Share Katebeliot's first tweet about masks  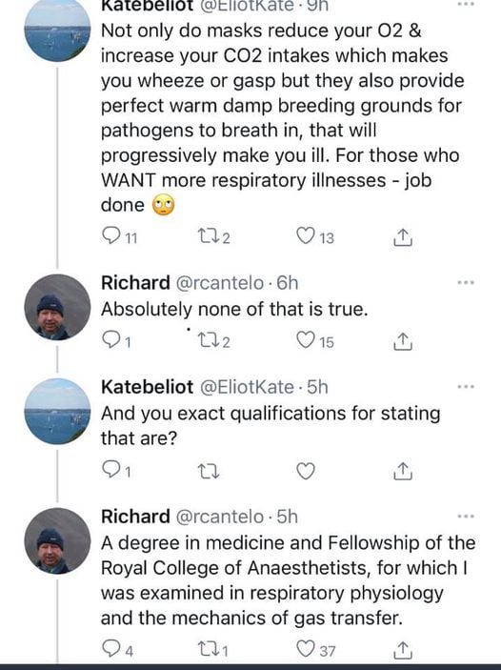coord(402,237)
